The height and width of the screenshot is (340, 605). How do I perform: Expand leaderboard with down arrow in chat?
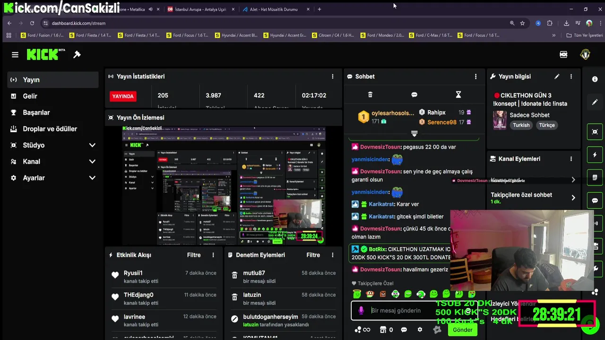pyautogui.click(x=414, y=134)
